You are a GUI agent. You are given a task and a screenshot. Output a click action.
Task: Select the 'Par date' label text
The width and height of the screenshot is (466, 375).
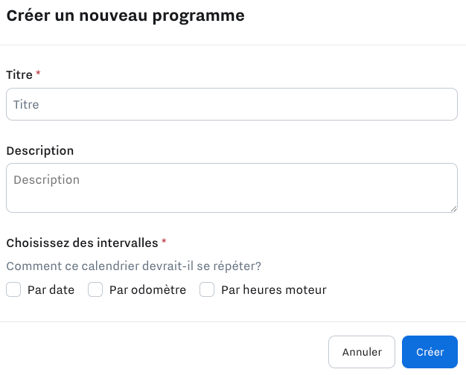[x=51, y=290]
